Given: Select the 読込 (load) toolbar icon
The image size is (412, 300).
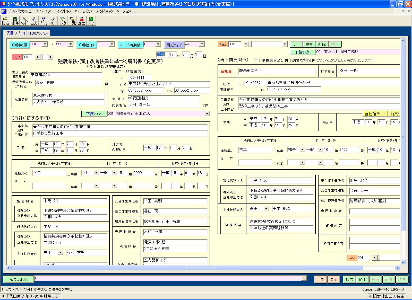Looking at the screenshot, I should [5, 20].
